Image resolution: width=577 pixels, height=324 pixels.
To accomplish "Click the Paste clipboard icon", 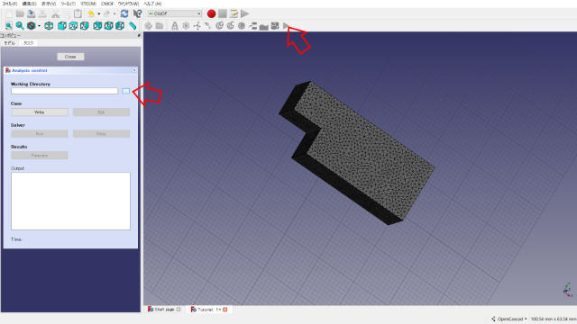I will (x=78, y=14).
